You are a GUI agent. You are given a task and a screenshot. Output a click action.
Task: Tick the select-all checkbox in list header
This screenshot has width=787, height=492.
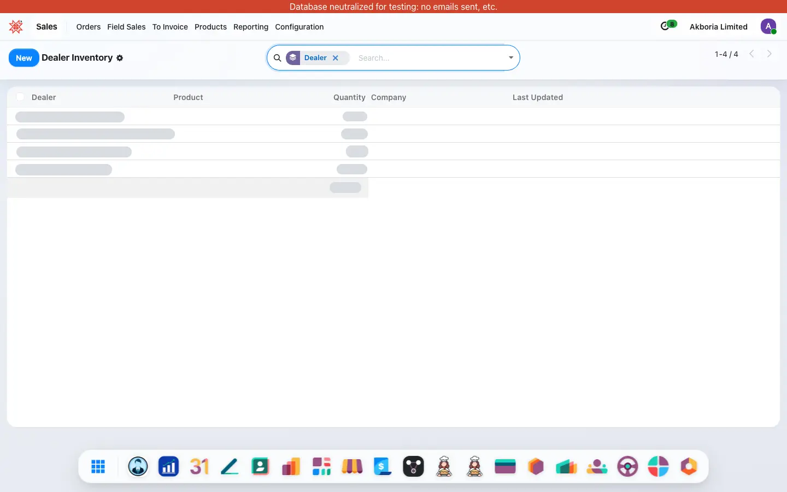(20, 97)
